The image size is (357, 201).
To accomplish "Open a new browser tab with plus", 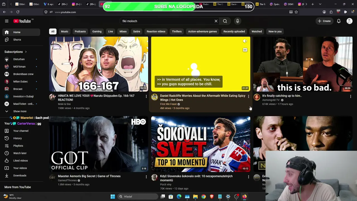I will (x=313, y=4).
